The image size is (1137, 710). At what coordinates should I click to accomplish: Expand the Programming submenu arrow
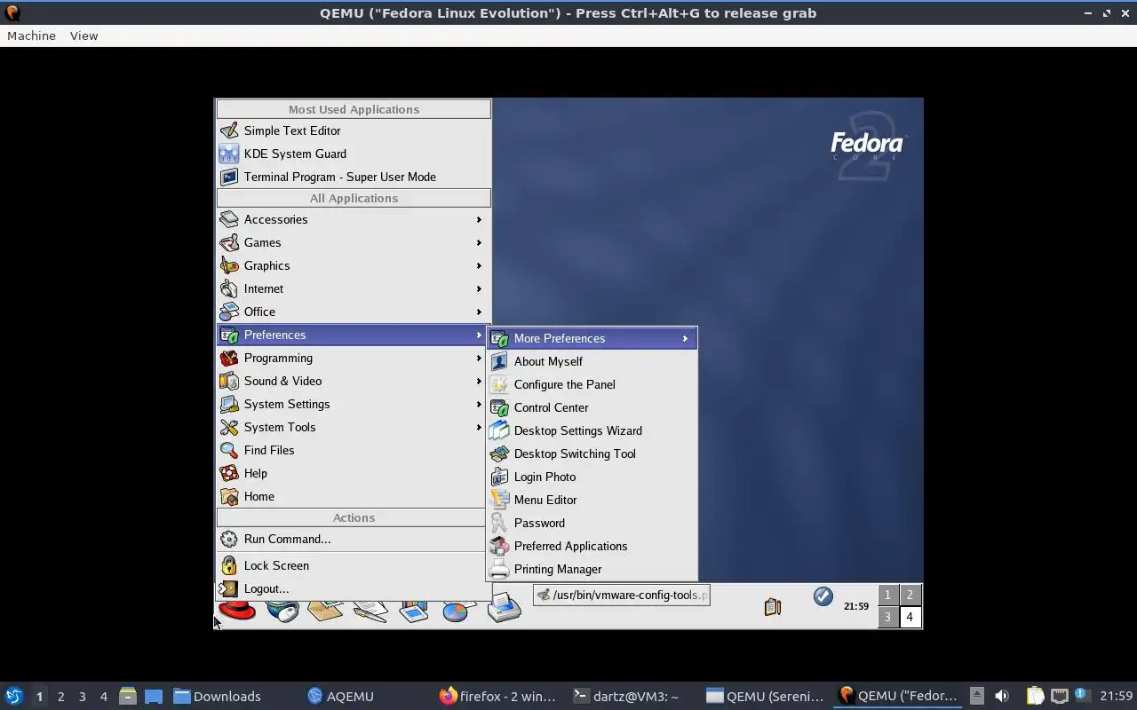click(x=479, y=358)
